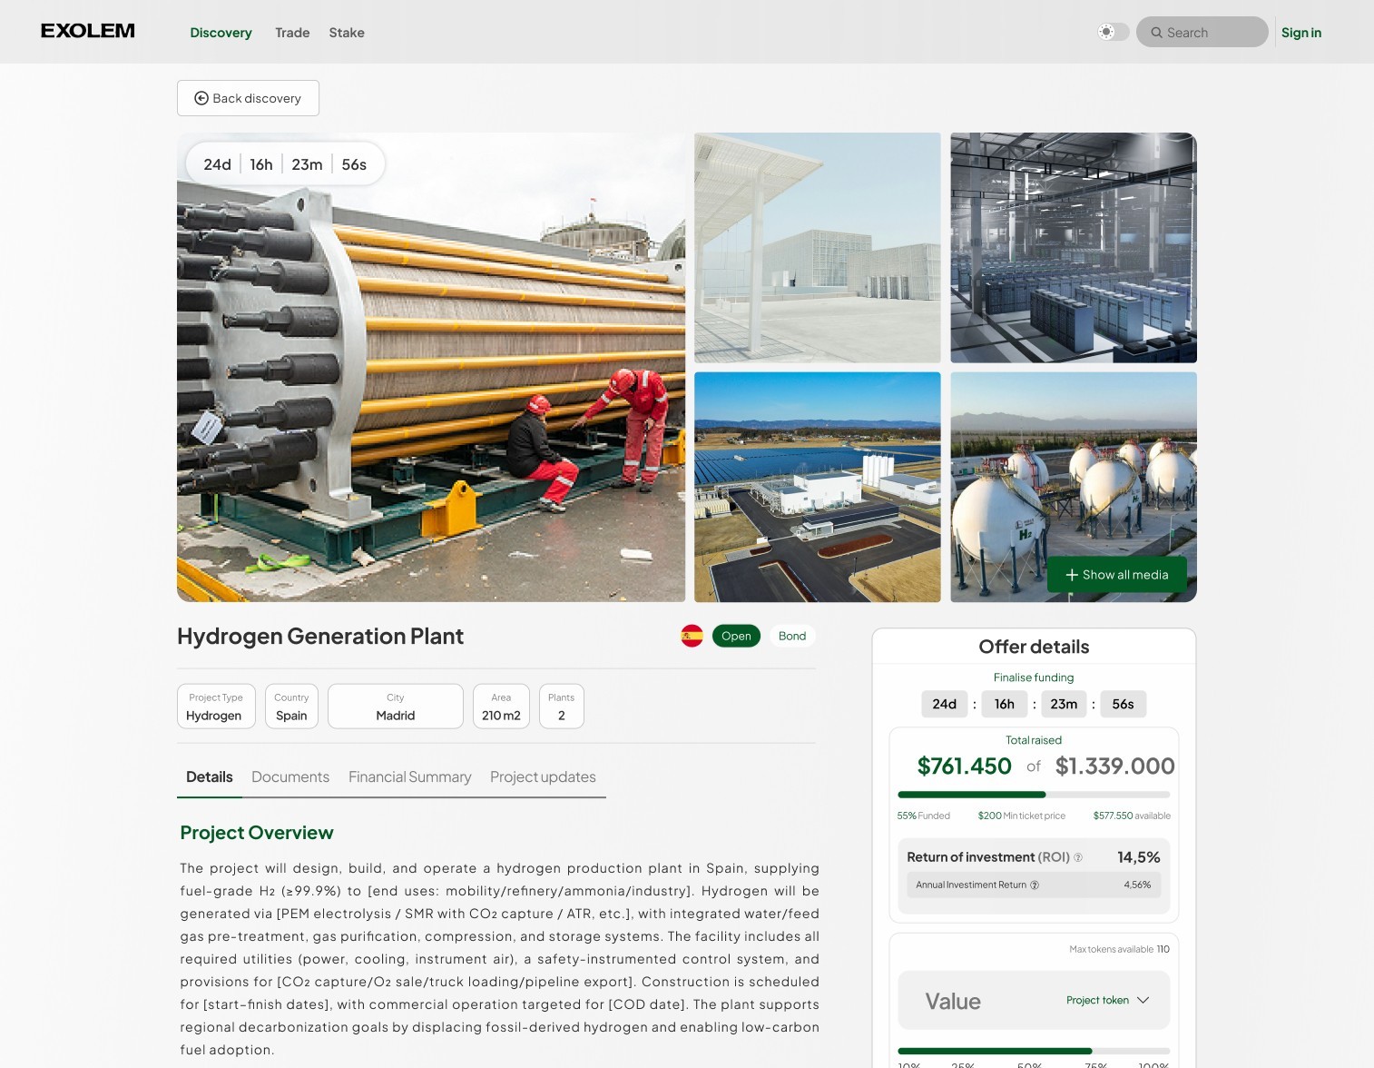This screenshot has height=1068, width=1374.
Task: Click the Open status badge
Action: click(x=736, y=636)
